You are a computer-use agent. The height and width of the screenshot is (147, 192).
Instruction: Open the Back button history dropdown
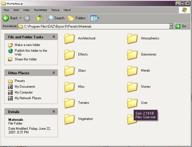[20, 18]
